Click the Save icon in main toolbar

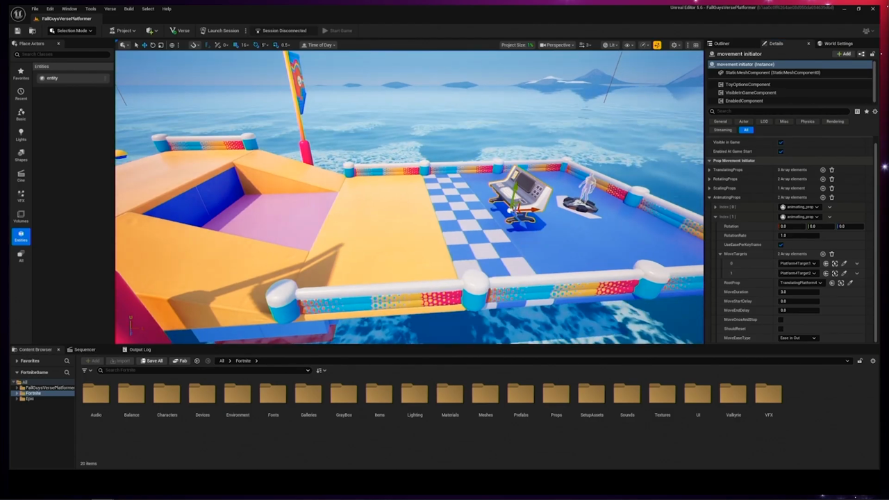tap(17, 31)
